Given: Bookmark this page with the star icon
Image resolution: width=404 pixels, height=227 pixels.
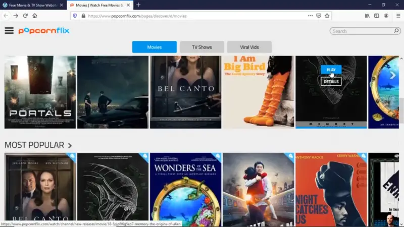Looking at the screenshot, I should pos(327,16).
